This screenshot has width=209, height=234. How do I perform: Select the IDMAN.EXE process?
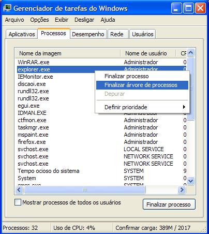point(56,113)
